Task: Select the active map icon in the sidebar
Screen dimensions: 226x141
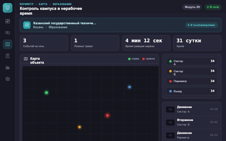Action: pos(8,44)
